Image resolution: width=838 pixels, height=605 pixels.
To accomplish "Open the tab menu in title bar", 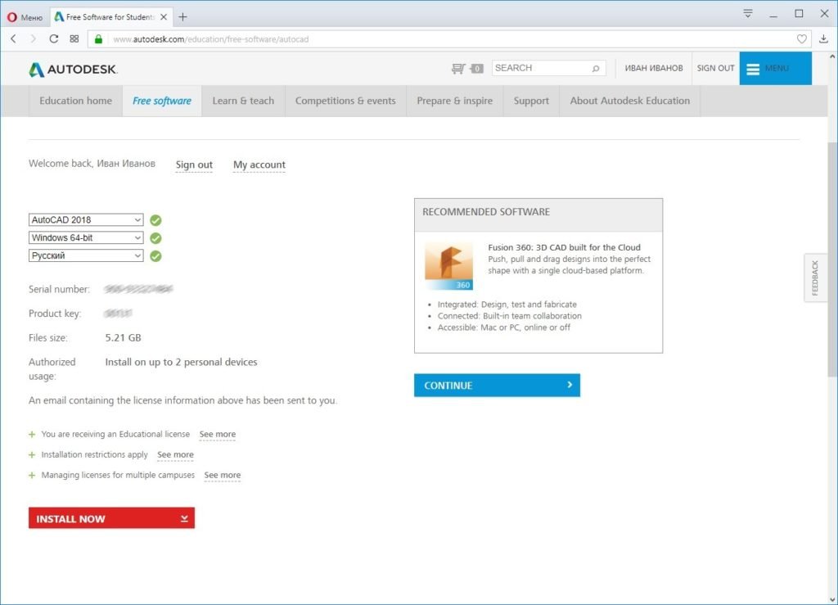I will [x=748, y=14].
